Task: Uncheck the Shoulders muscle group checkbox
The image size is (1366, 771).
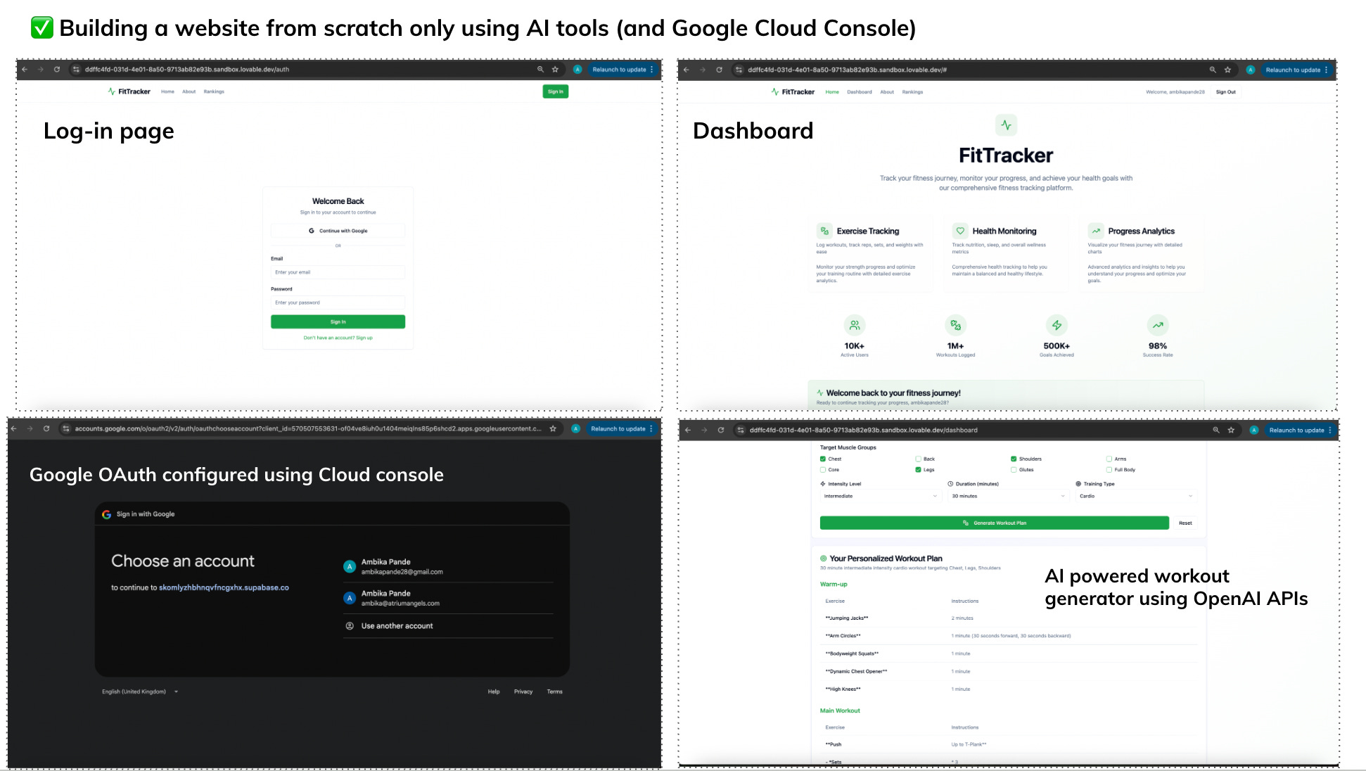Action: tap(1014, 459)
